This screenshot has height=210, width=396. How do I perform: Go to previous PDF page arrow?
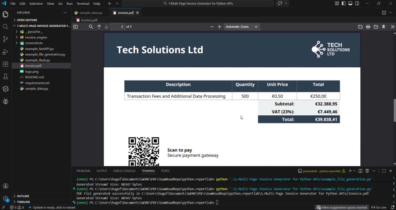point(99,27)
